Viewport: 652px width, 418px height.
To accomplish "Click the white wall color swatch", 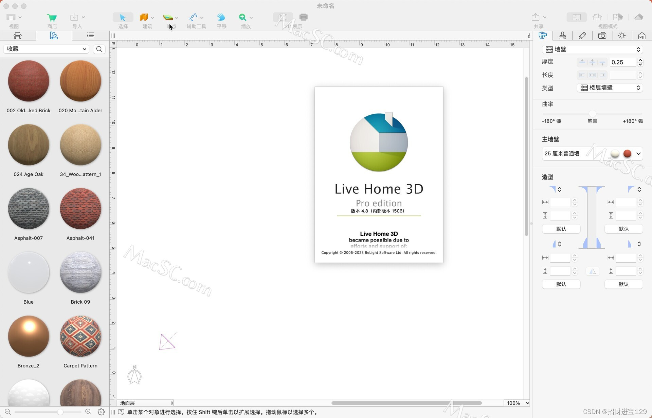I will pyautogui.click(x=615, y=154).
